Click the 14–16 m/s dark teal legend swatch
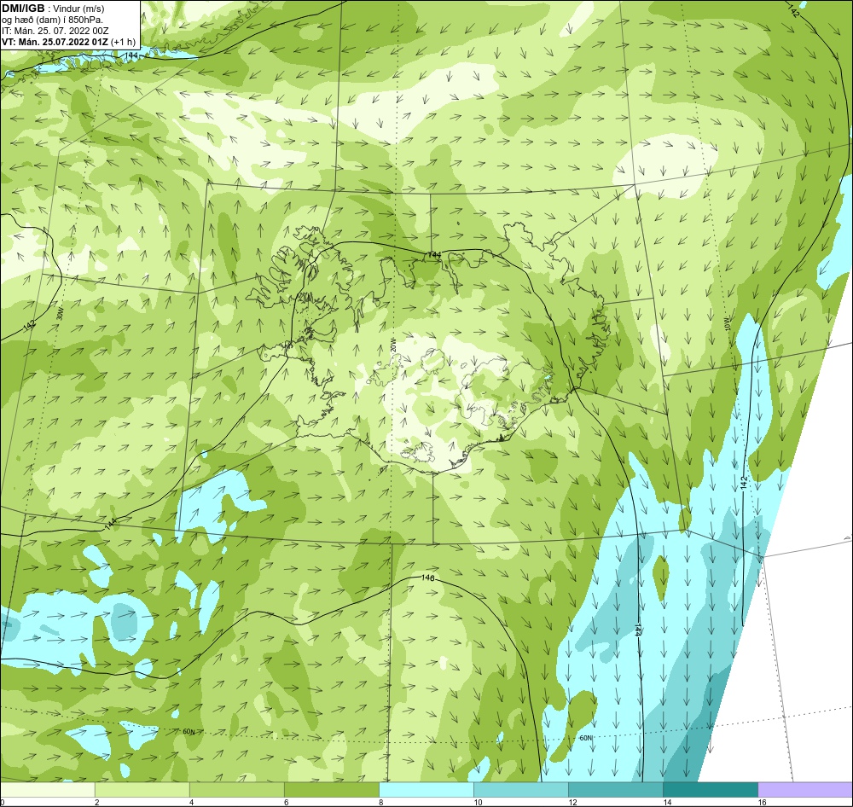The width and height of the screenshot is (853, 807). click(x=711, y=790)
